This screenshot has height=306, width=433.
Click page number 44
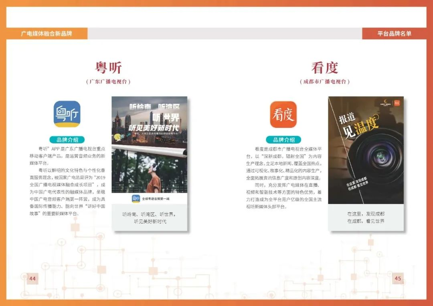(32, 278)
